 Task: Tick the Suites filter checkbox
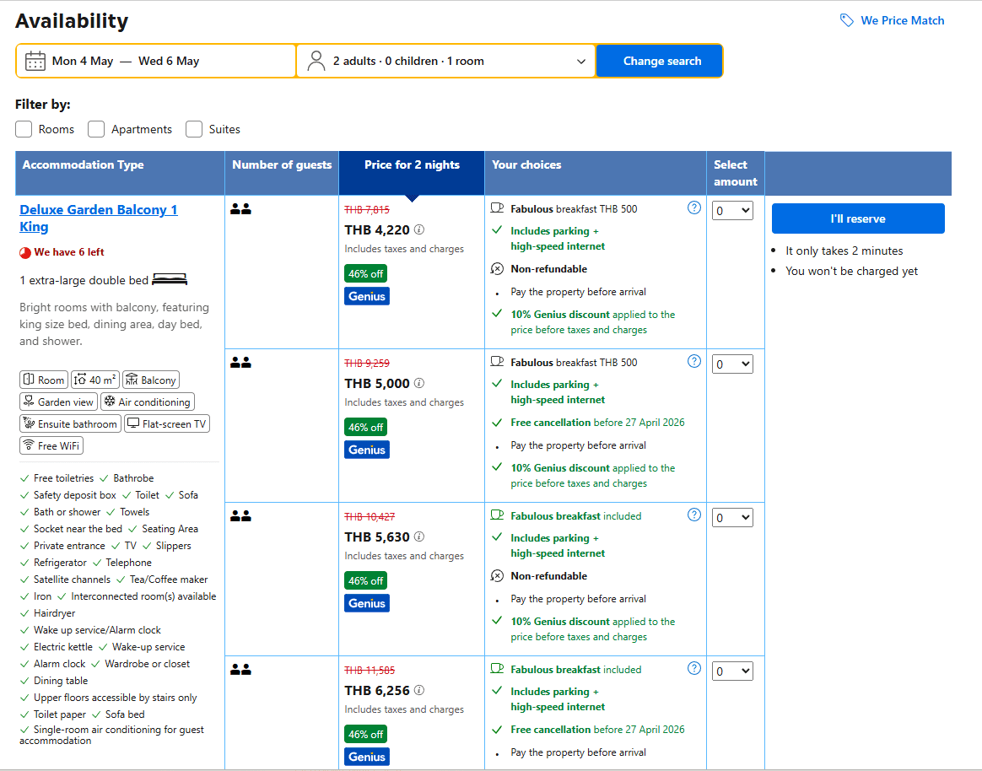193,128
